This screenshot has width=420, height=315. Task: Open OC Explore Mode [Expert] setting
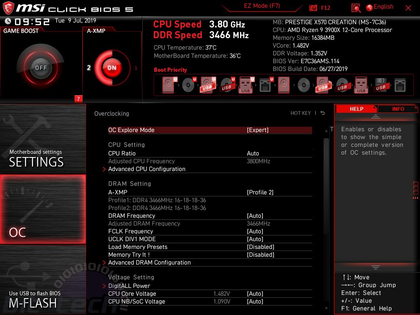(x=210, y=130)
